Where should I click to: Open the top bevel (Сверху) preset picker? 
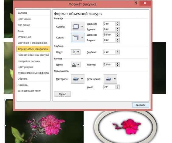click(x=77, y=26)
